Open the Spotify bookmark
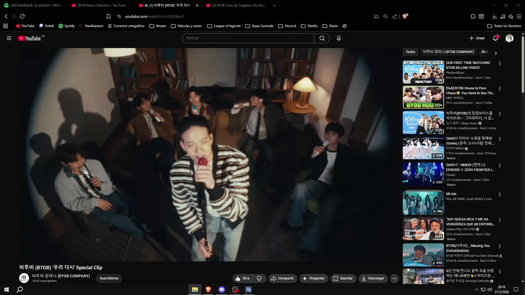Screen dimensions: 525x295 pyautogui.click(x=66, y=26)
